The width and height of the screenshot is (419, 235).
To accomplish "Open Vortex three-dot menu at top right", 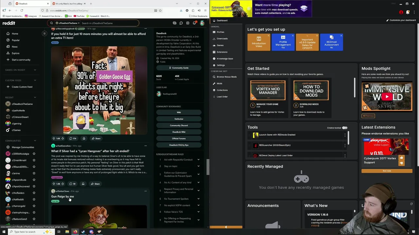I will pyautogui.click(x=413, y=12).
